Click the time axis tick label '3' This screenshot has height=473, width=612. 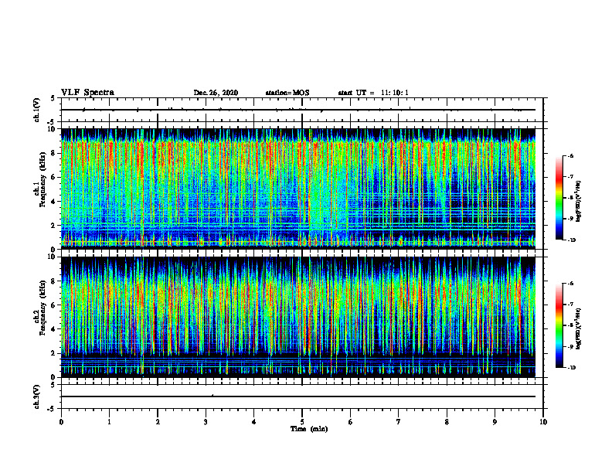[206, 422]
